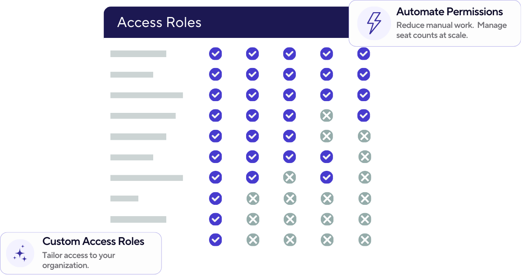Uncheck the fifth-column checkmark in the third row
This screenshot has height=275, width=522.
click(x=364, y=95)
